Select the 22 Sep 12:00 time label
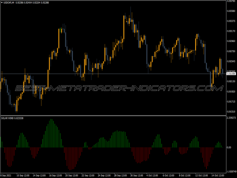 tap(88, 175)
